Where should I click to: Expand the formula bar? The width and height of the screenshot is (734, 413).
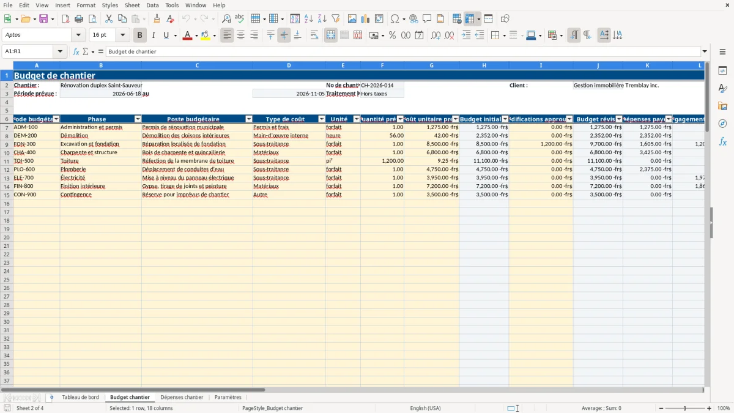[x=705, y=51]
